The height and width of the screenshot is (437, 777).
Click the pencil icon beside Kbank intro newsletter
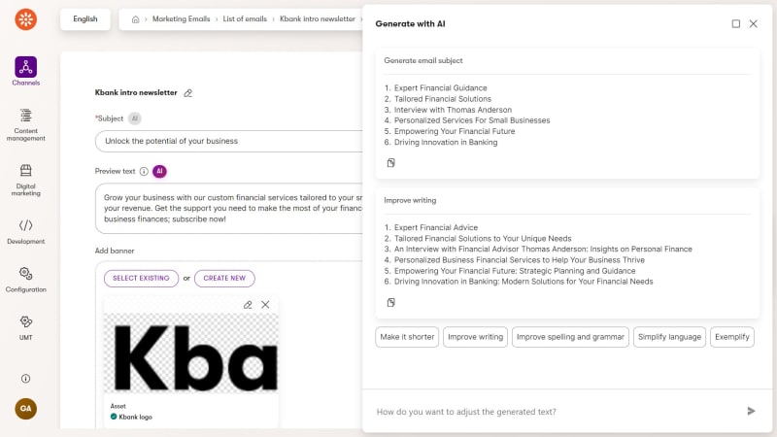pyautogui.click(x=188, y=93)
